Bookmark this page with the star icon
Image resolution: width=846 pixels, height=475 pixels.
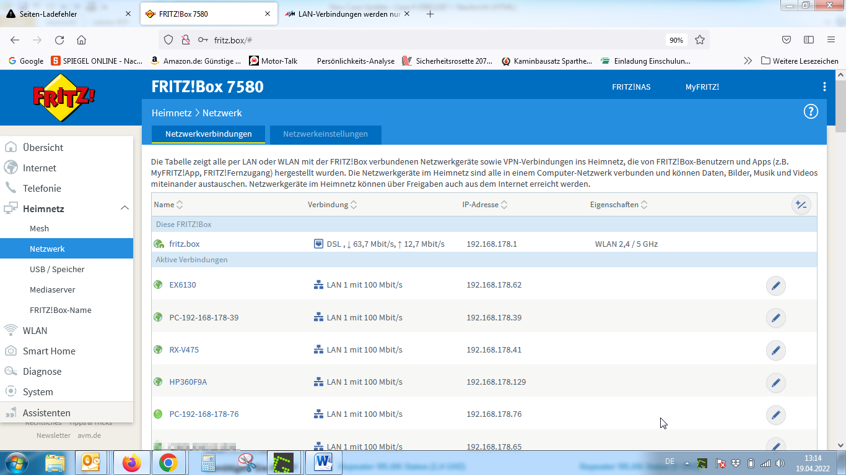point(700,40)
